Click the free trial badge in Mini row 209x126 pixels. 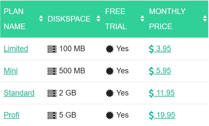[x=110, y=71]
